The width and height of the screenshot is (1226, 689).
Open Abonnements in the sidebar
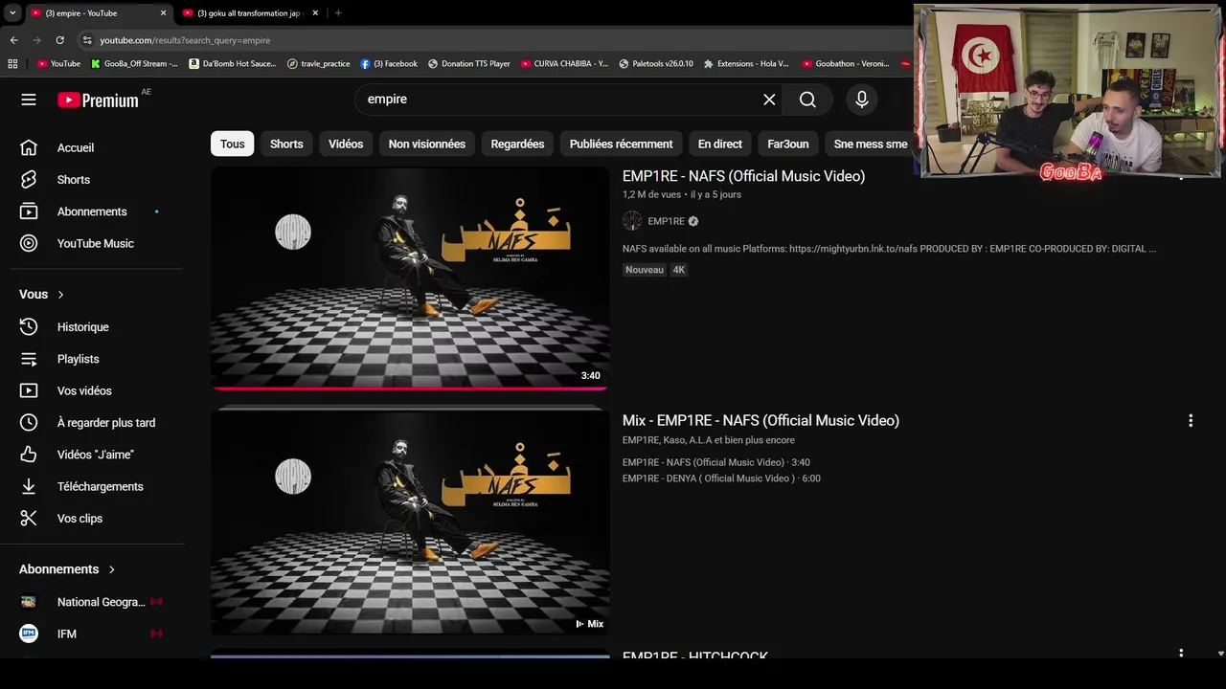(92, 211)
